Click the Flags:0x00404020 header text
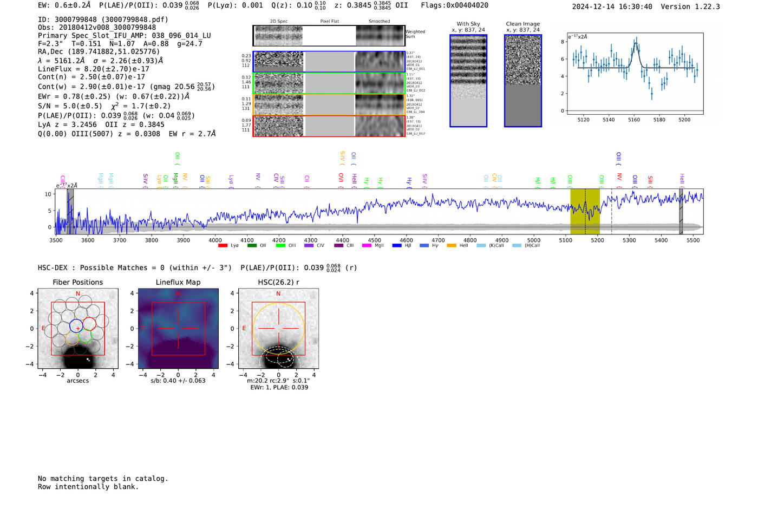Screen dimensions: 758x516 [454, 5]
